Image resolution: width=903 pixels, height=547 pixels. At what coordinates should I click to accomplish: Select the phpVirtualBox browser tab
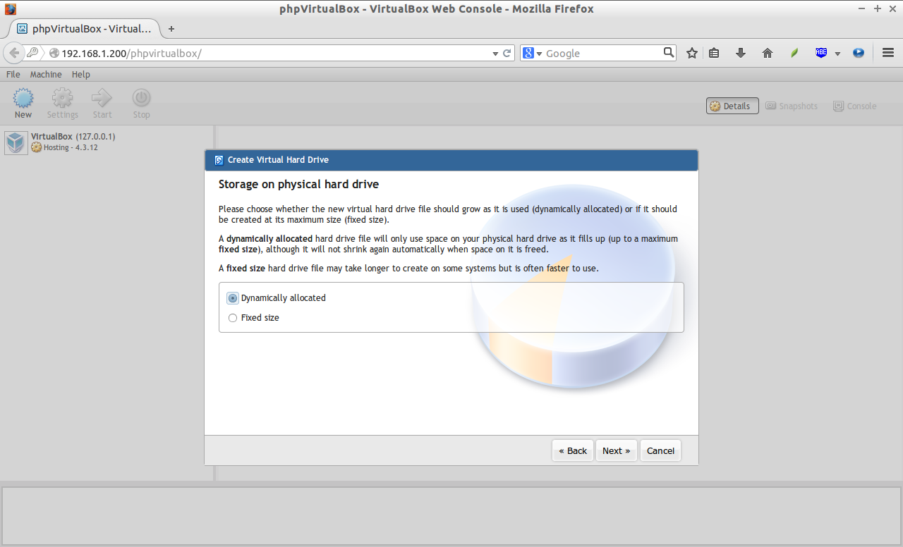[85, 29]
